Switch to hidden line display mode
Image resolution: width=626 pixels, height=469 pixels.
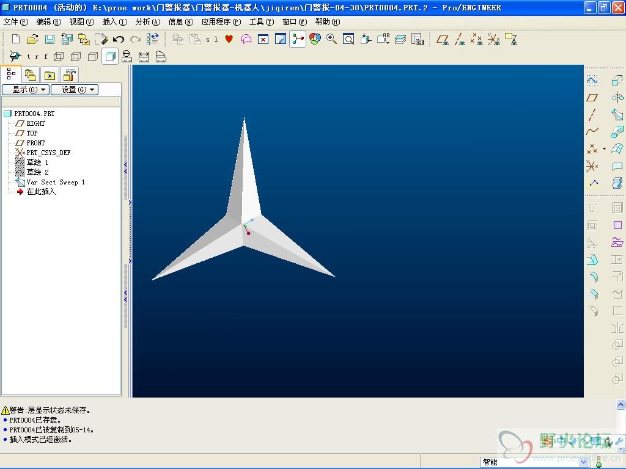tap(76, 57)
